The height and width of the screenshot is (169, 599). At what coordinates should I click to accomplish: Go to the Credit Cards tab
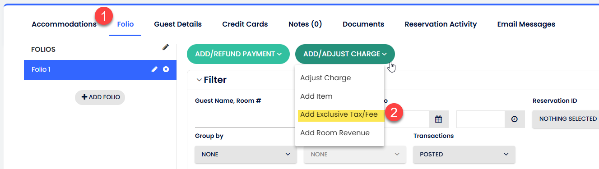245,24
